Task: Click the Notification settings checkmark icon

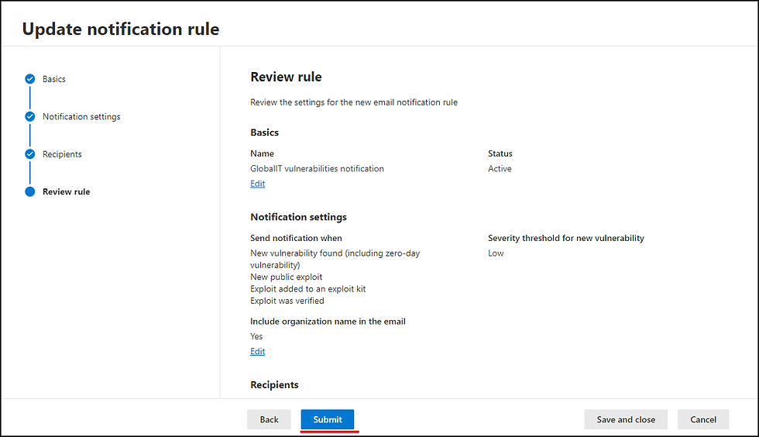Action: pos(30,117)
